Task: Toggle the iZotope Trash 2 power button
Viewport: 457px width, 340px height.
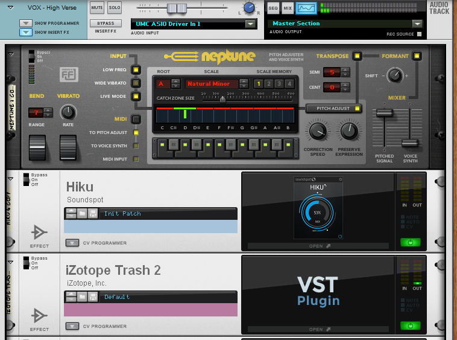Action: (x=411, y=326)
